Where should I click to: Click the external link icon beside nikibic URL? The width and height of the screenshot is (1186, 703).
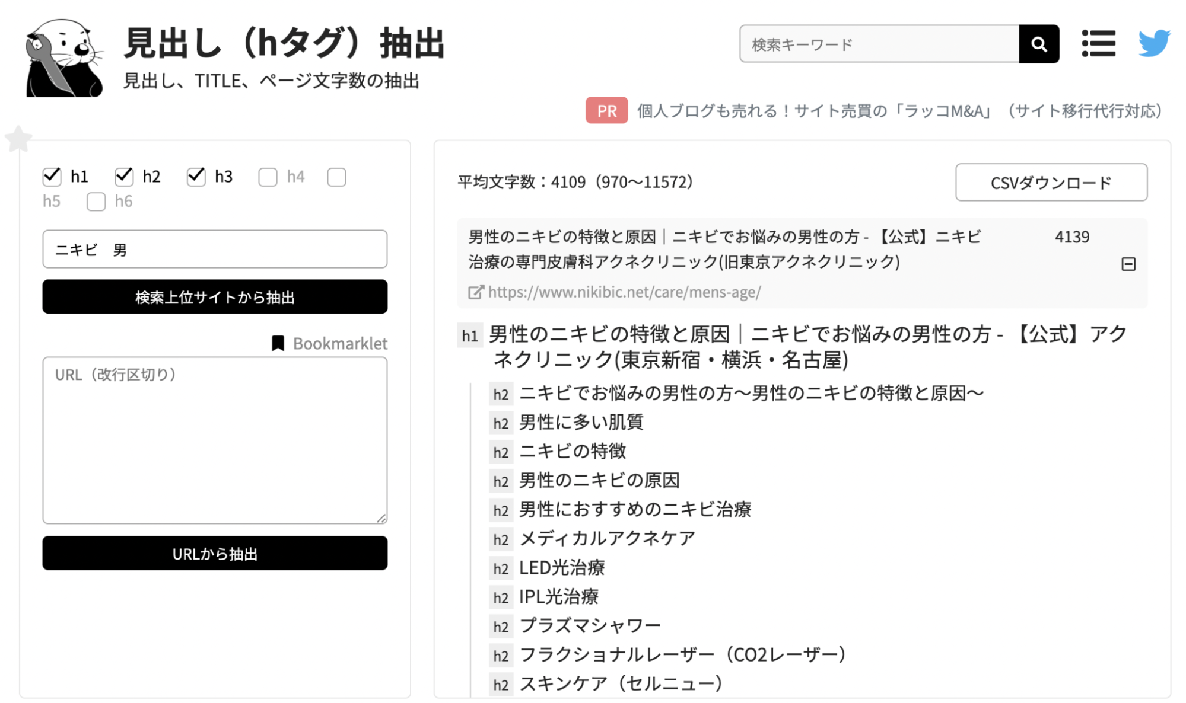pyautogui.click(x=476, y=292)
